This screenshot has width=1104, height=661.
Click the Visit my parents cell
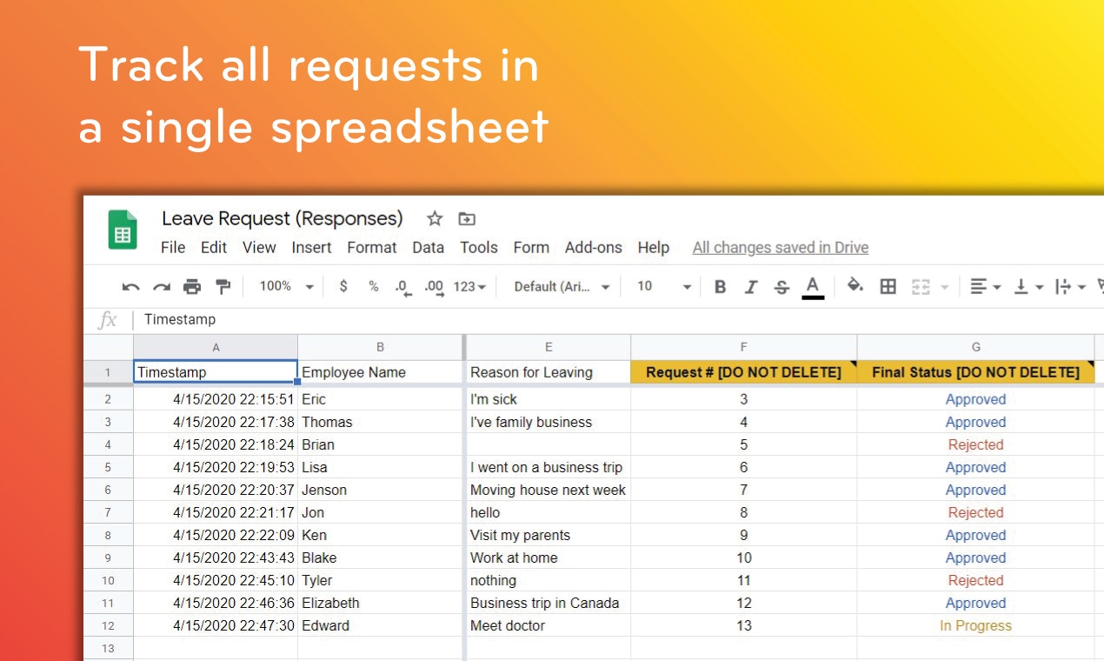(549, 535)
